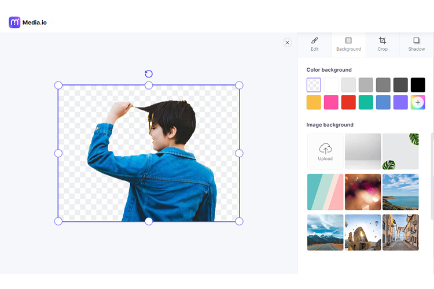Click the rotate handle above the image
Screen dimensions: 434x289
(x=149, y=73)
